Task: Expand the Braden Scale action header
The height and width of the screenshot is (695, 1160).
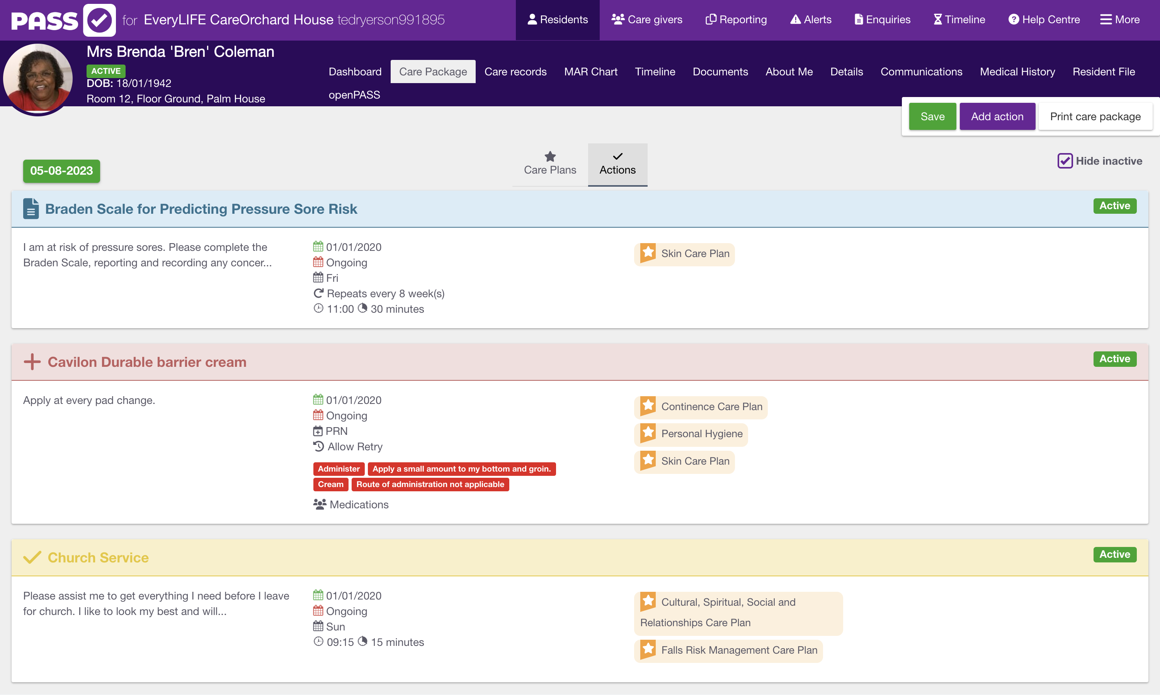Action: pos(201,209)
